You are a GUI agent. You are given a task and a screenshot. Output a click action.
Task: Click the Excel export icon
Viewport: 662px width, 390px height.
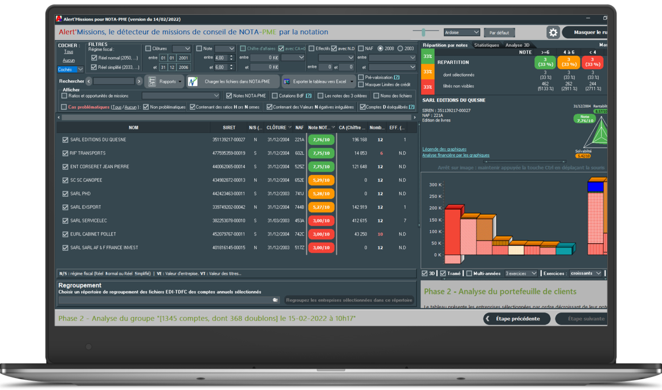point(287,82)
